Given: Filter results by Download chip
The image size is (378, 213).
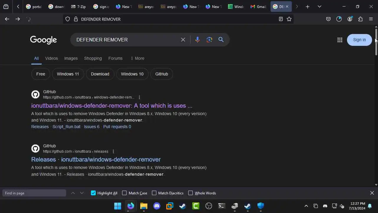Looking at the screenshot, I should click(x=100, y=74).
